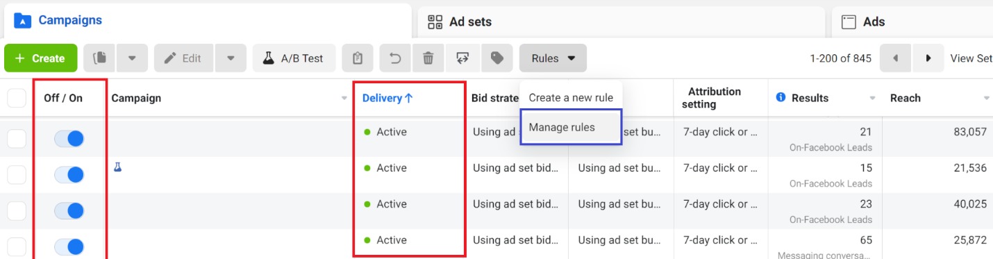Go to next page arrow

(928, 58)
